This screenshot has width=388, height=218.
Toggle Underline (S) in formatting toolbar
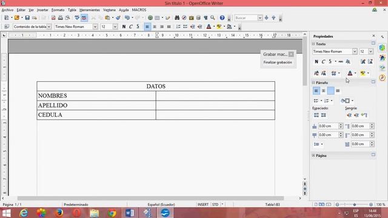pyautogui.click(x=138, y=27)
